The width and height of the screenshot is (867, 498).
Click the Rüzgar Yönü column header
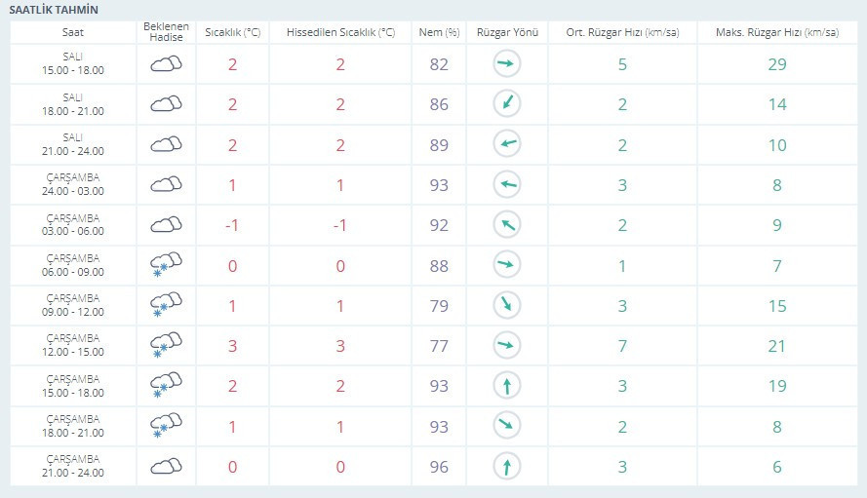pos(506,32)
